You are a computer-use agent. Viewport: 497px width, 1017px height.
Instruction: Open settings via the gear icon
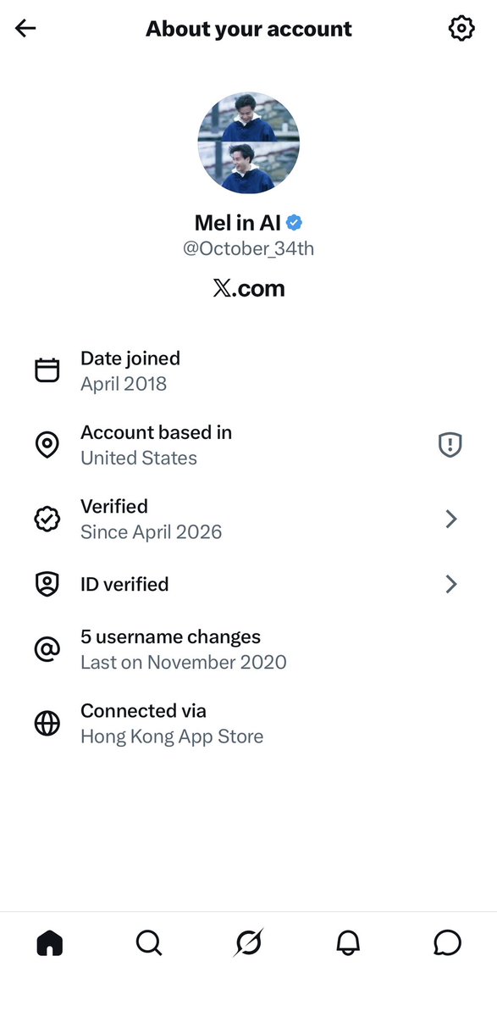pyautogui.click(x=461, y=29)
